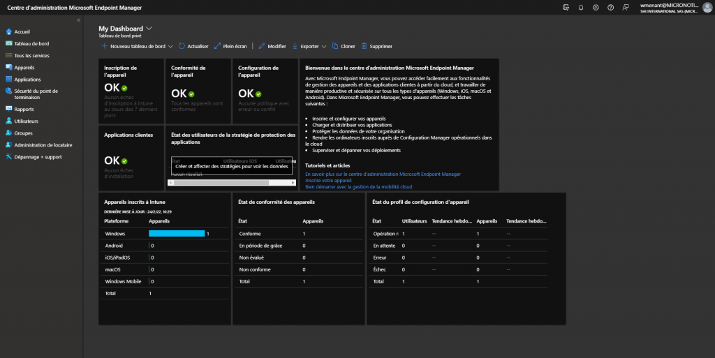Click the Dépannage + support wrench icon
This screenshot has height=358, width=715.
point(8,157)
